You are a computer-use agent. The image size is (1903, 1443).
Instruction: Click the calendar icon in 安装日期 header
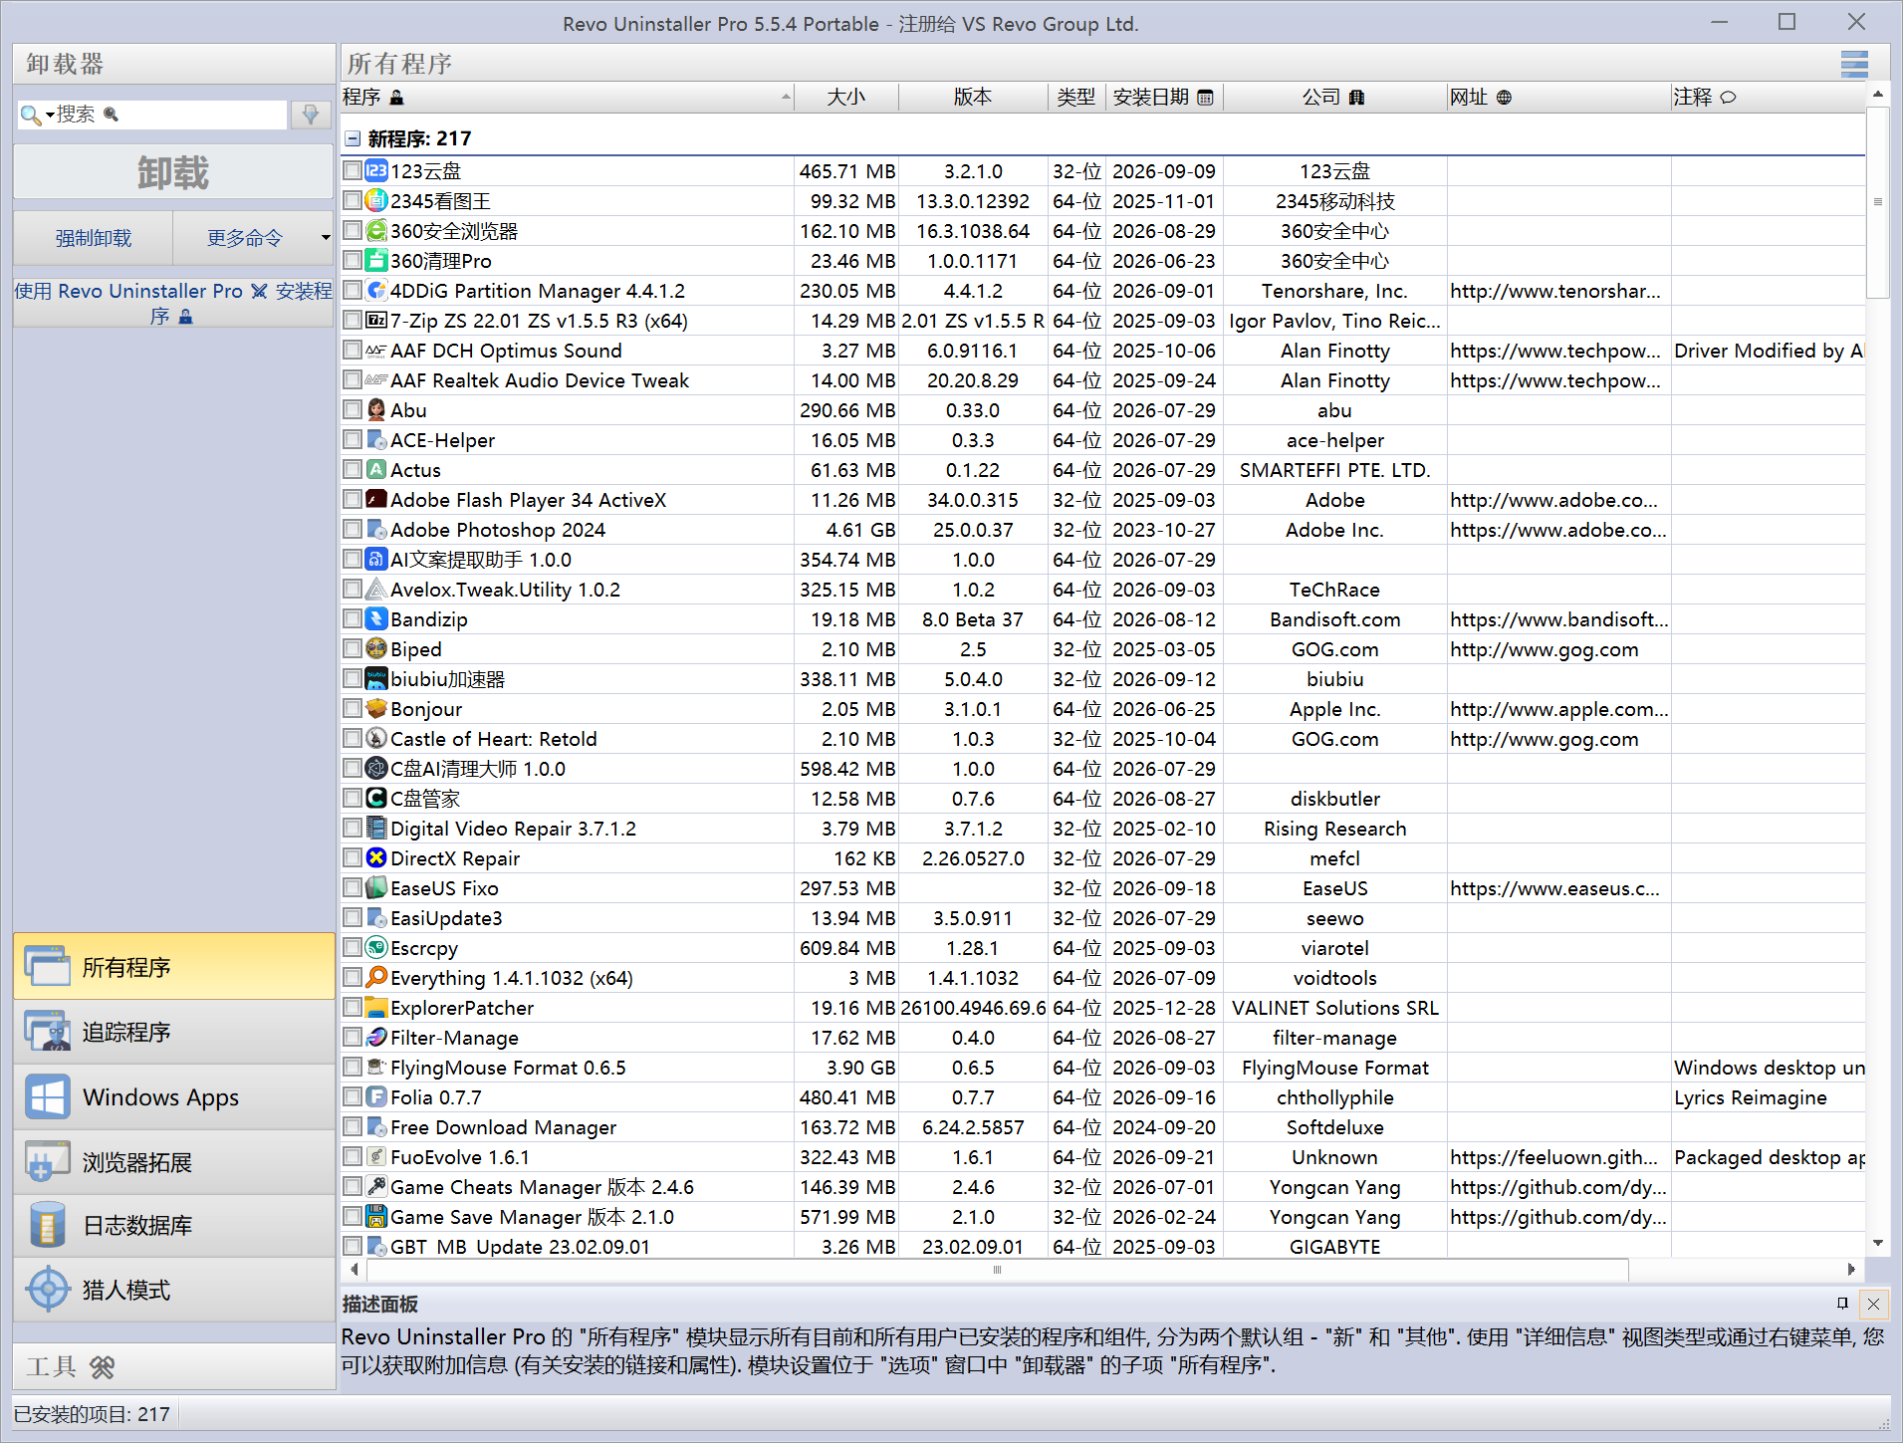pyautogui.click(x=1205, y=98)
